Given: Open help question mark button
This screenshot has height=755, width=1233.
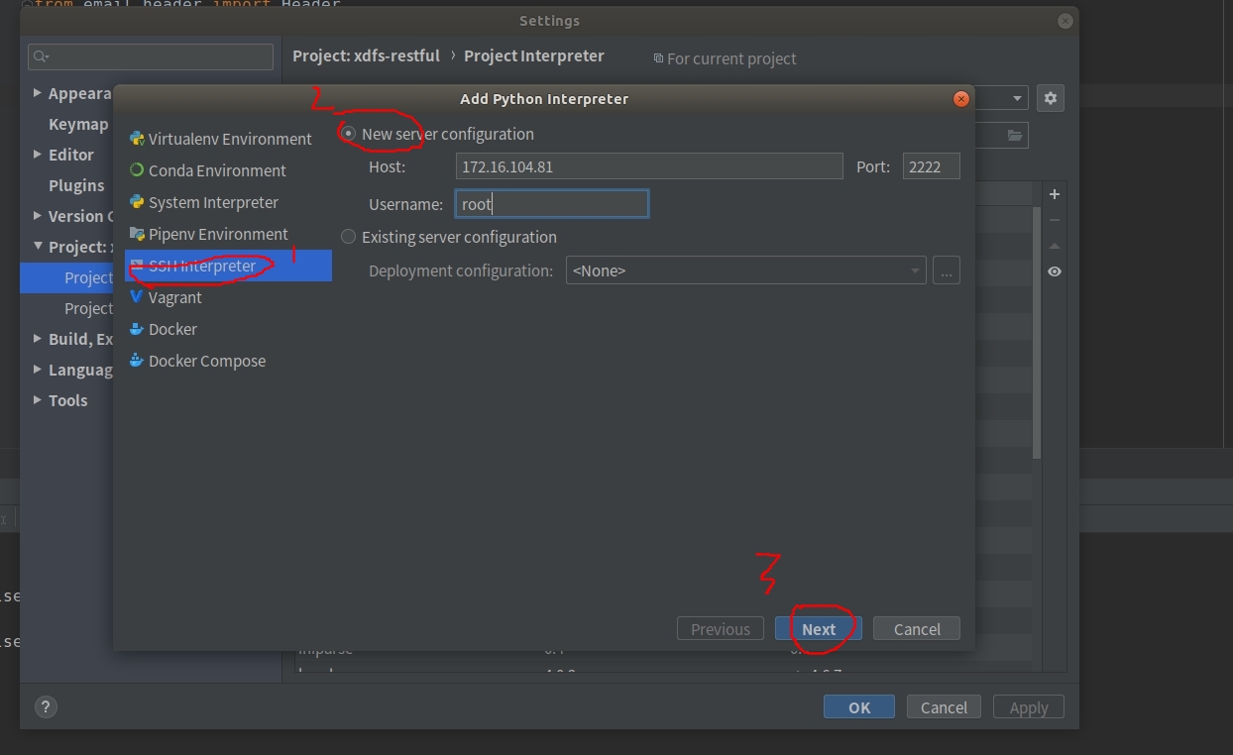Looking at the screenshot, I should tap(46, 706).
